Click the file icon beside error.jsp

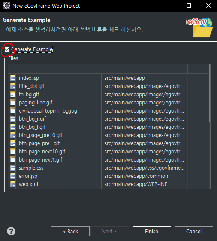coord(13,176)
